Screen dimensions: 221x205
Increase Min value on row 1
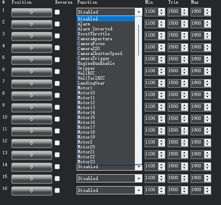click(x=162, y=10)
